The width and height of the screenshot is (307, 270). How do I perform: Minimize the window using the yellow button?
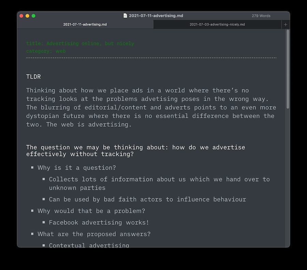28,16
